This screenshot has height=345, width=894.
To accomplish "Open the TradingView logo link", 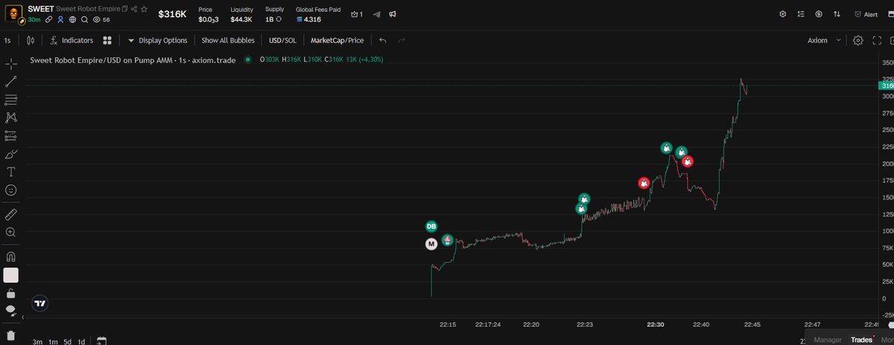I will (40, 303).
